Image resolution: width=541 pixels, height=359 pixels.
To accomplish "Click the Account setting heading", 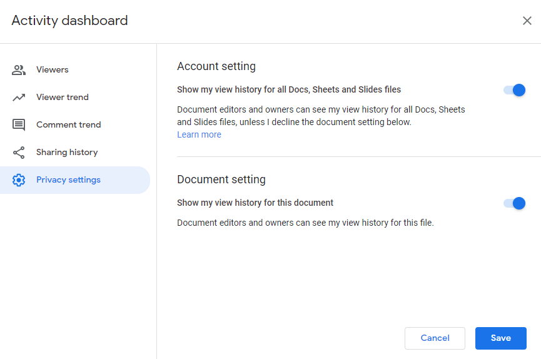I will [x=216, y=66].
